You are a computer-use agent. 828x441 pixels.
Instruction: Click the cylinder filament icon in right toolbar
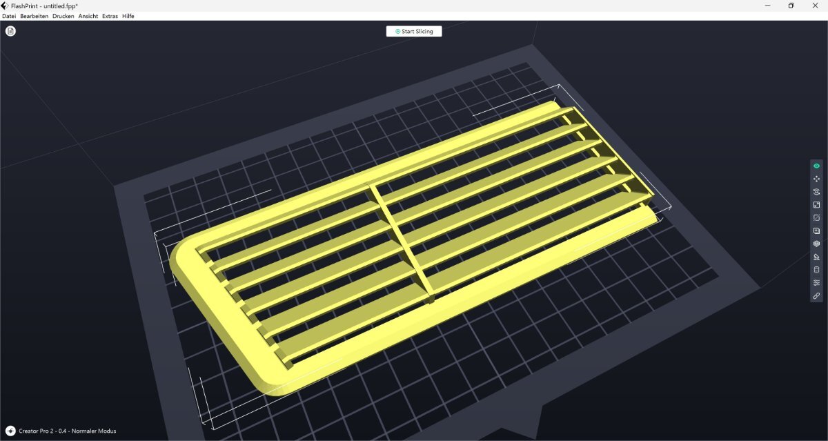click(x=816, y=270)
